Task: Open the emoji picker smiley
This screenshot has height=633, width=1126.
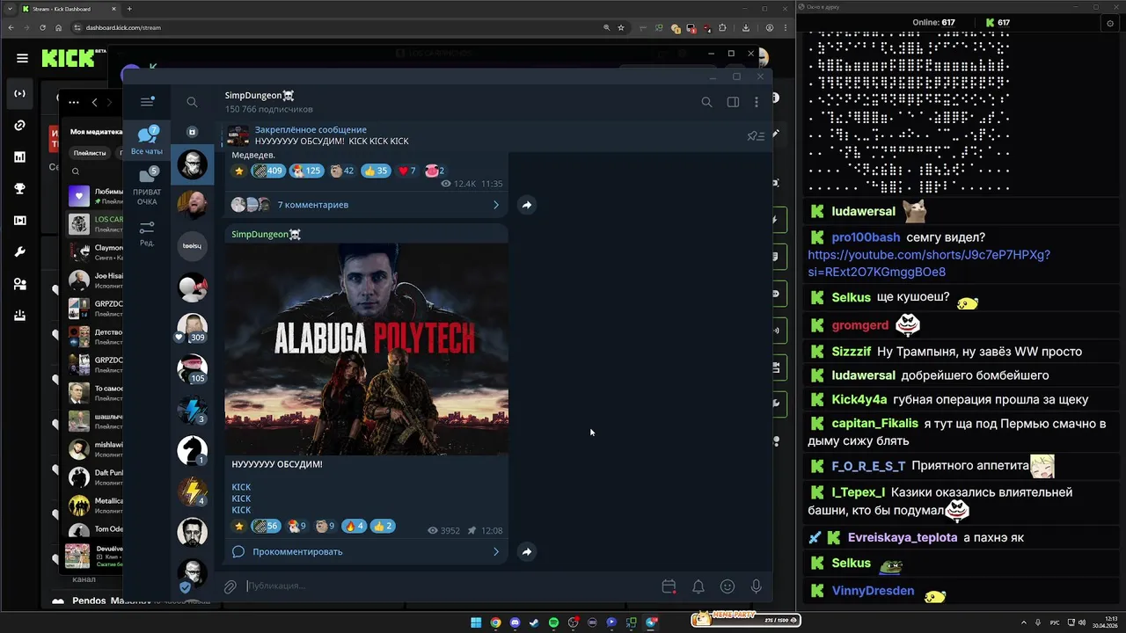Action: coord(728,586)
